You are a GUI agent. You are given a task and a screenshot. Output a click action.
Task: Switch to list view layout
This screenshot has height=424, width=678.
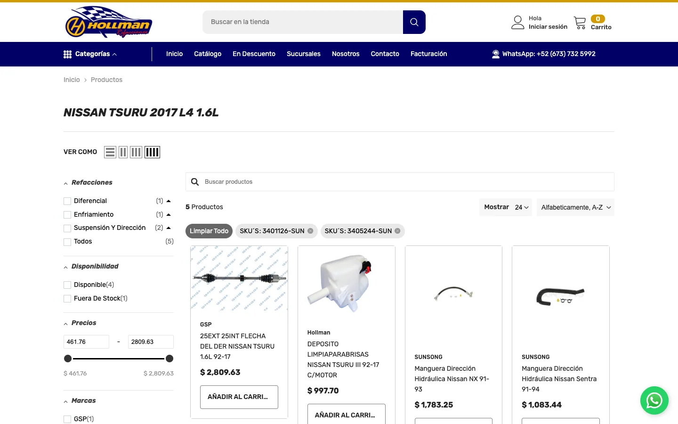click(110, 152)
